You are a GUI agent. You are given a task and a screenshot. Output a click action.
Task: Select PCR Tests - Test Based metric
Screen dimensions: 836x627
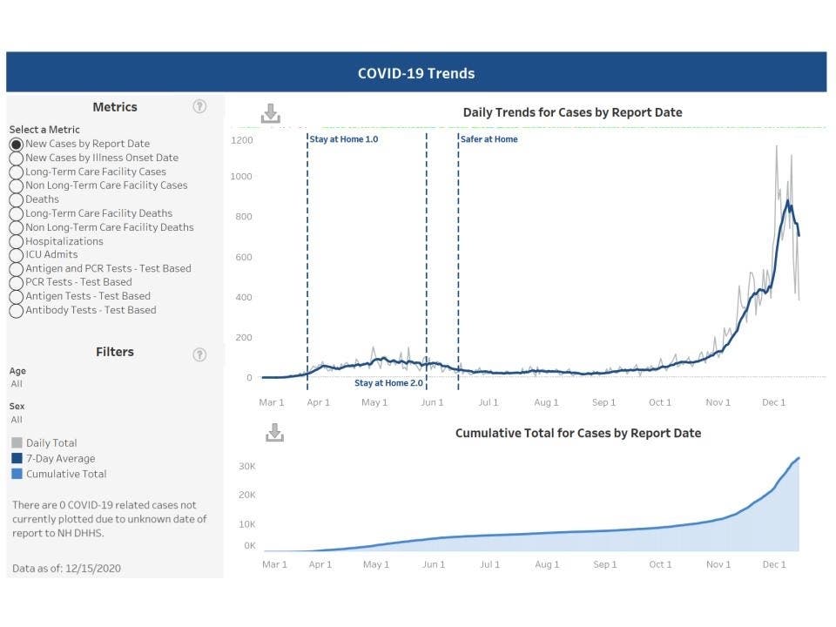coord(15,282)
